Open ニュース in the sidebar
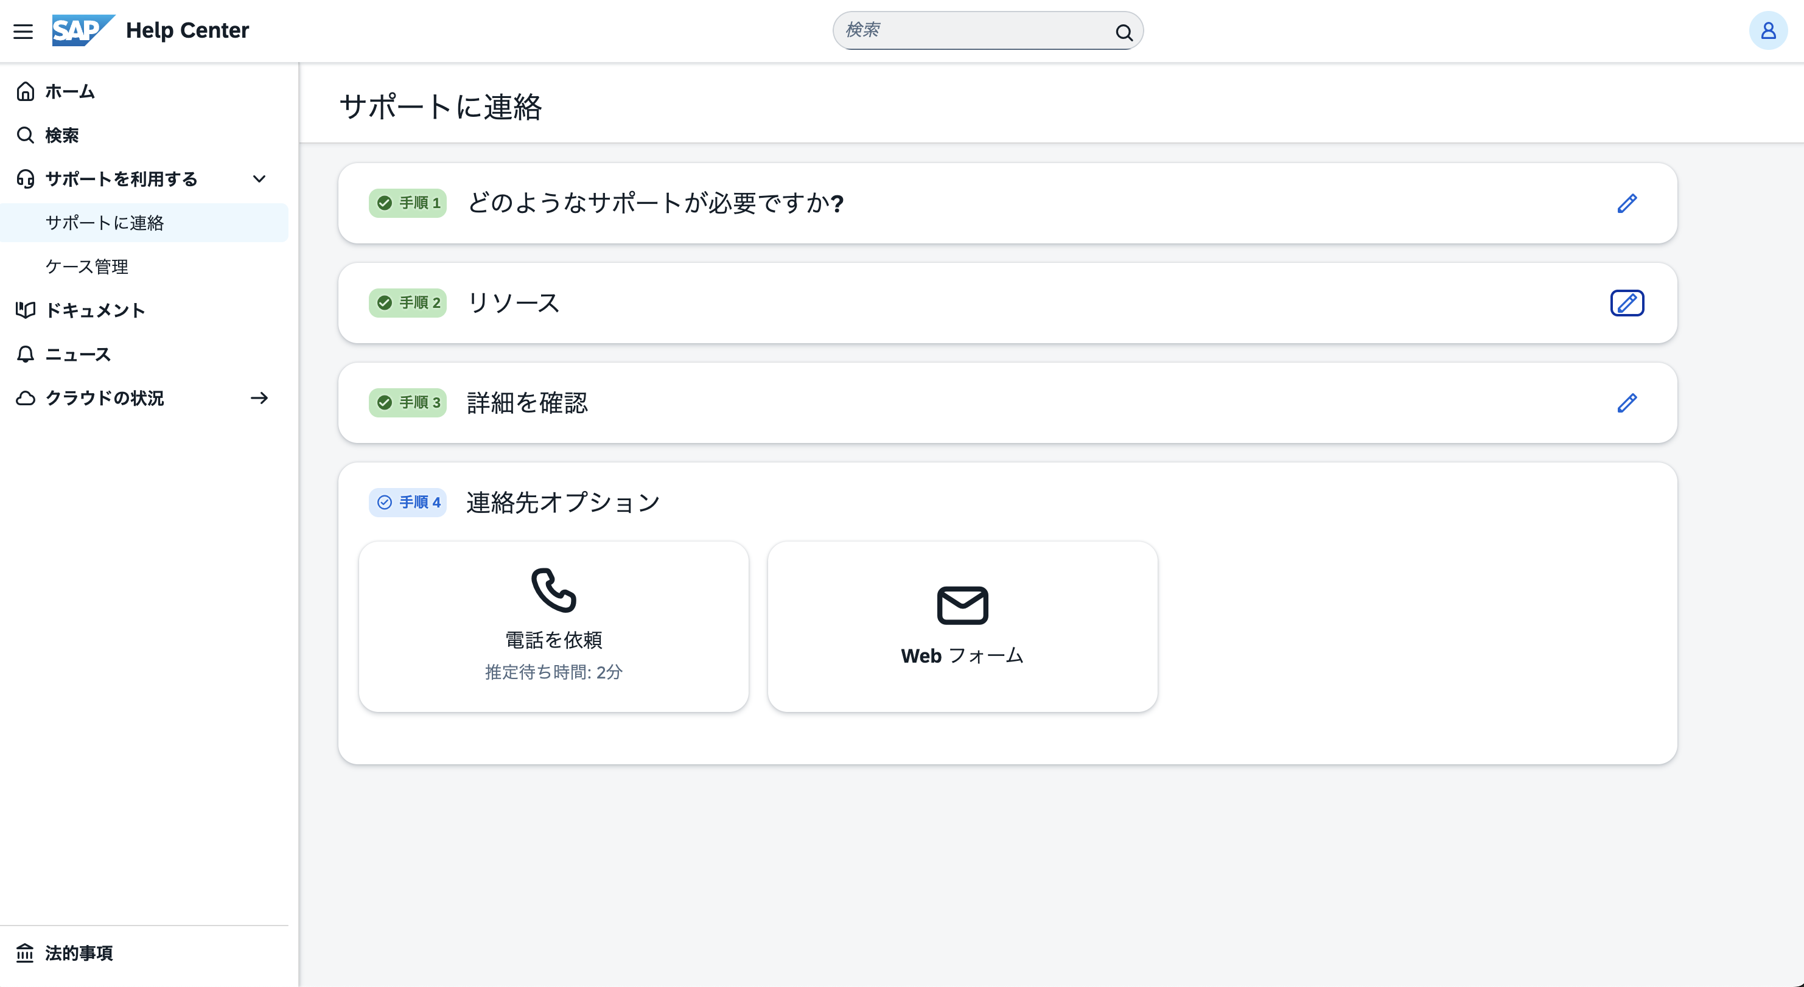The image size is (1804, 987). (78, 354)
